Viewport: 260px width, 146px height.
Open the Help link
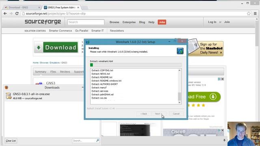coord(151,22)
